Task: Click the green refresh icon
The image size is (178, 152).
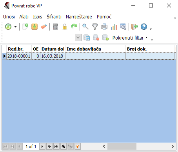Action: pos(8,27)
